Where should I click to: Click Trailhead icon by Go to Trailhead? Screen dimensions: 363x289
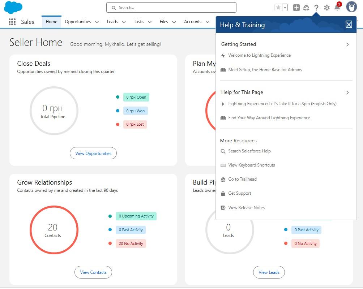tap(223, 180)
